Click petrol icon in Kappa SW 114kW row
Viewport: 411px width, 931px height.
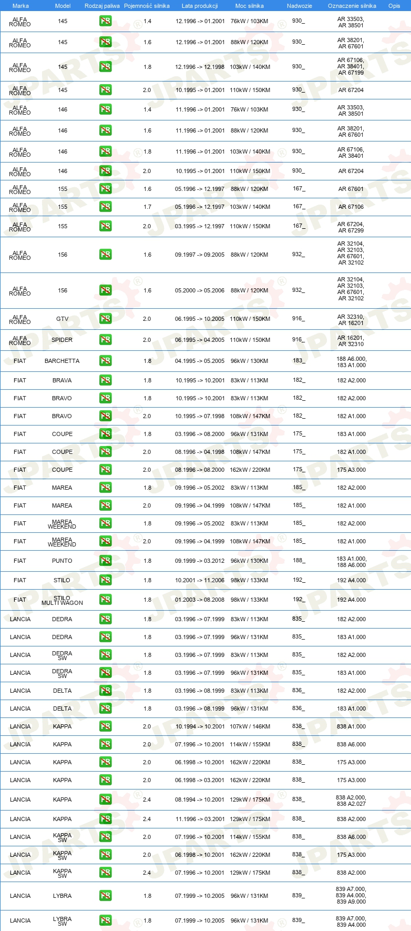pyautogui.click(x=105, y=837)
